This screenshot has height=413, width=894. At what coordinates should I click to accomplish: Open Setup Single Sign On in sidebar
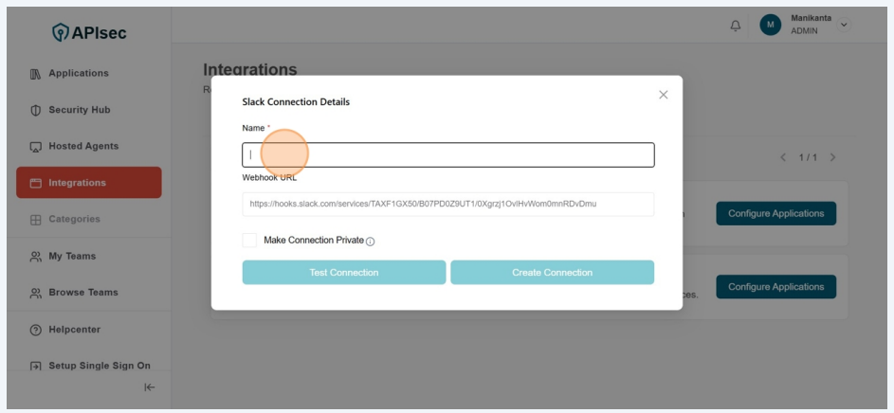pyautogui.click(x=99, y=366)
